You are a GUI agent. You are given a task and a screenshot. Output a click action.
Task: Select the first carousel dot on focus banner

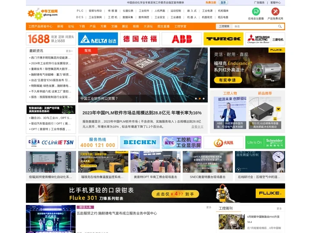(196, 98)
